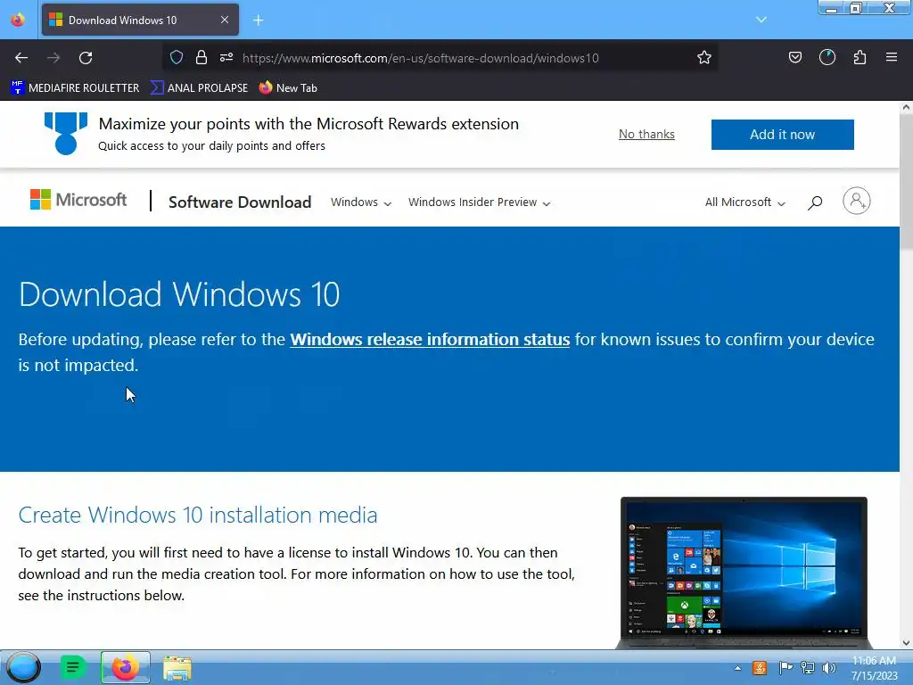This screenshot has width=913, height=685.
Task: Save page to Pocket
Action: 794,57
